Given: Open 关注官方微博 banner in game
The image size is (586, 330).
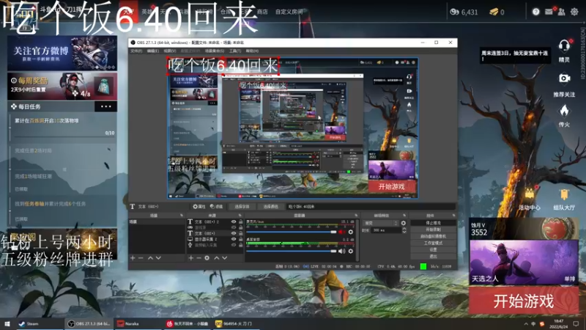Looking at the screenshot, I should click(62, 53).
